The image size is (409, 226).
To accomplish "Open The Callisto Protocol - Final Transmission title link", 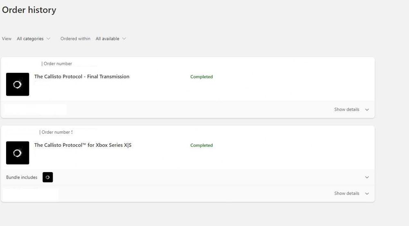I will click(x=82, y=76).
